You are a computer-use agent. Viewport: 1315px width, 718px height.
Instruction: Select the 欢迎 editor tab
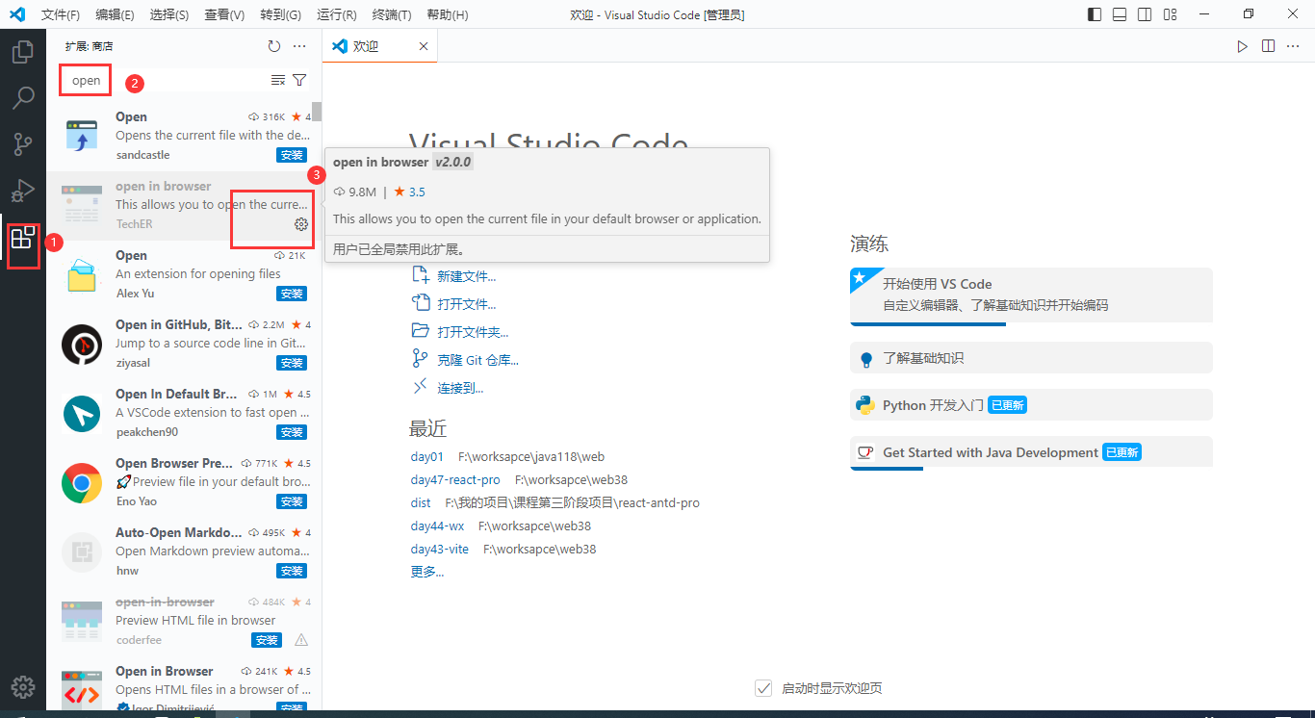tap(379, 46)
